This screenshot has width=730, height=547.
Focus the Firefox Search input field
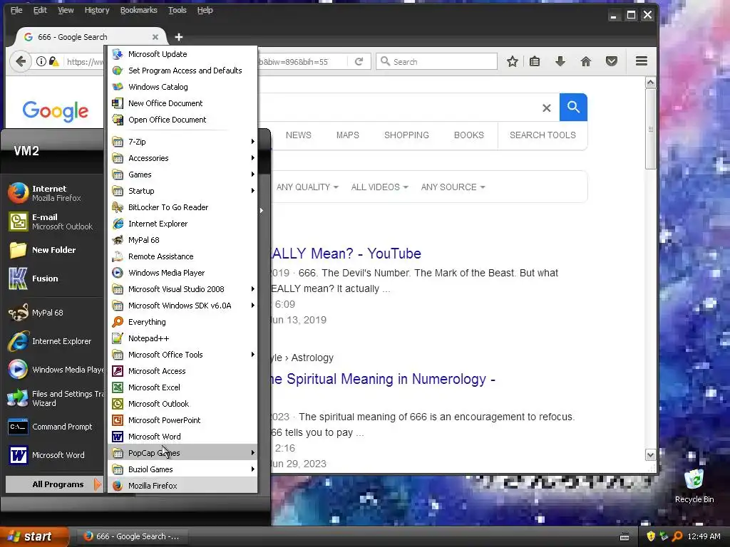pyautogui.click(x=437, y=61)
